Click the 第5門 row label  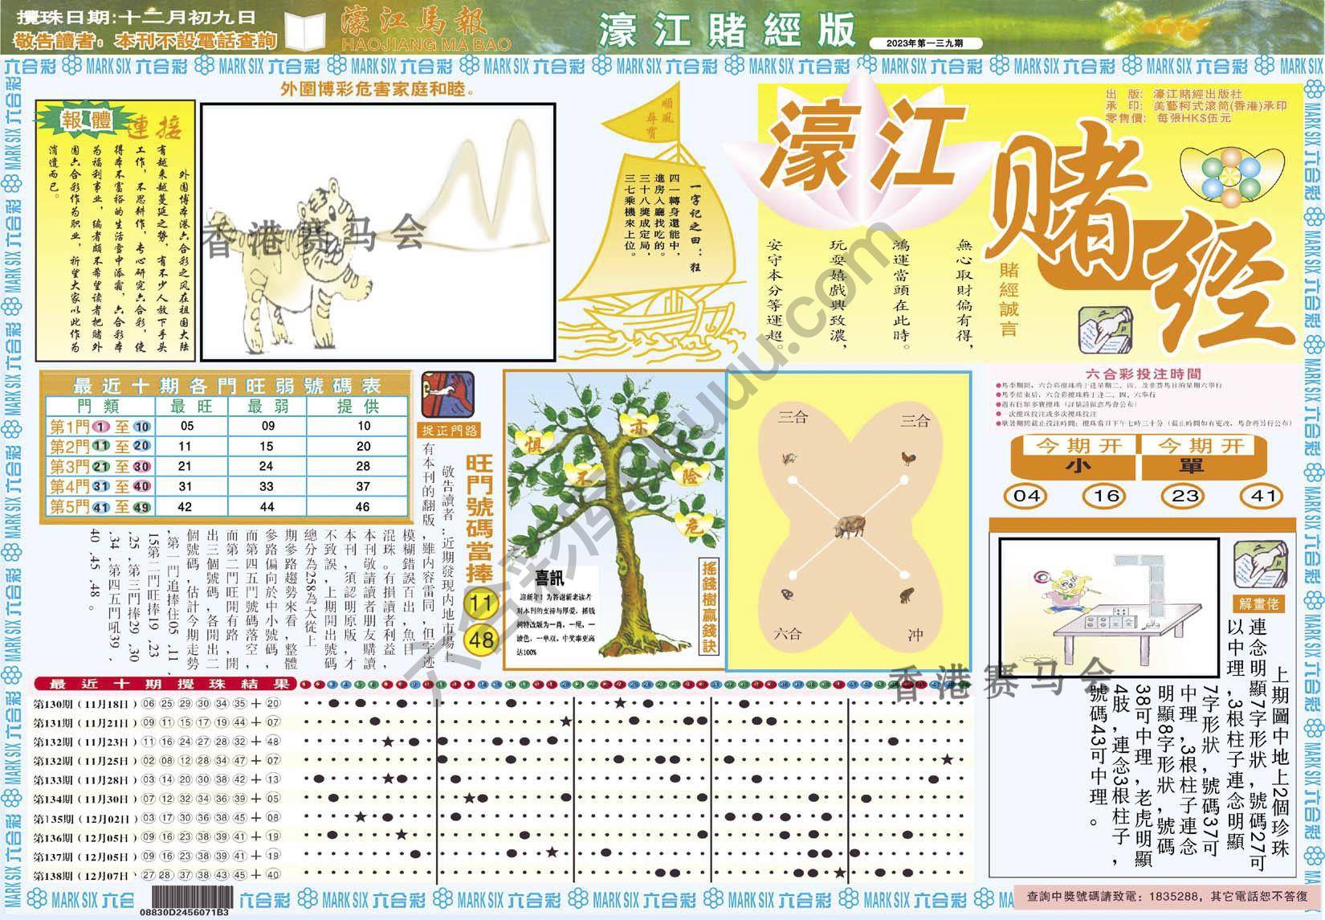100,506
